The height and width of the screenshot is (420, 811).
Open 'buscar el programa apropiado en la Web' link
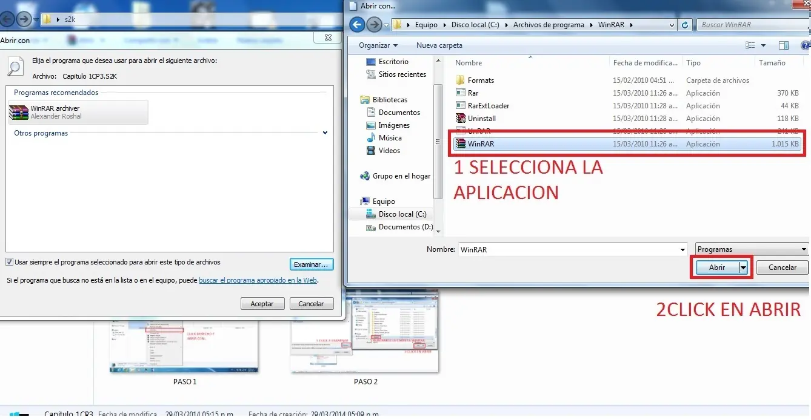point(258,281)
